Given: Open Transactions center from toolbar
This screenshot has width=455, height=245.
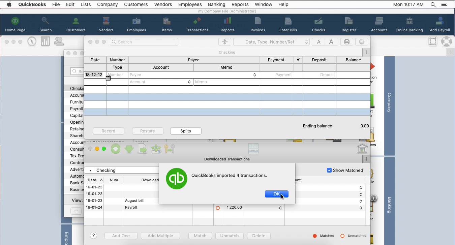Looking at the screenshot, I should coord(197,25).
